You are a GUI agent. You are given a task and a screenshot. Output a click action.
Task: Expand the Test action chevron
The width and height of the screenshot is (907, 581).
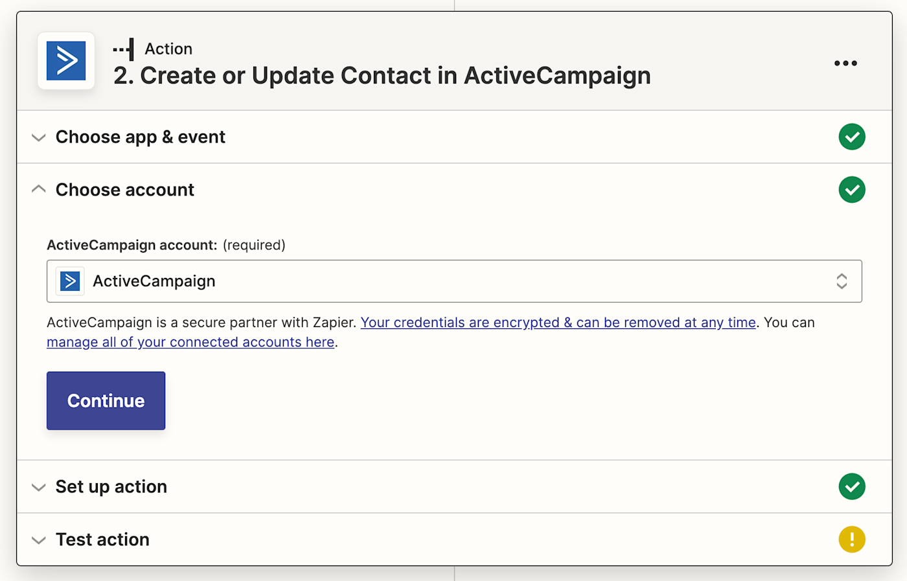pos(39,540)
